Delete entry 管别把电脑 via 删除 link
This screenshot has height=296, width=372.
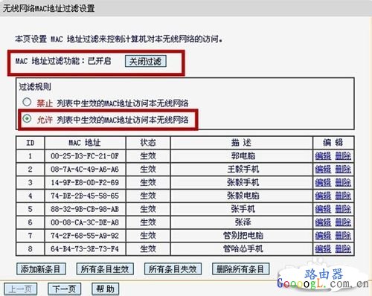(x=343, y=236)
